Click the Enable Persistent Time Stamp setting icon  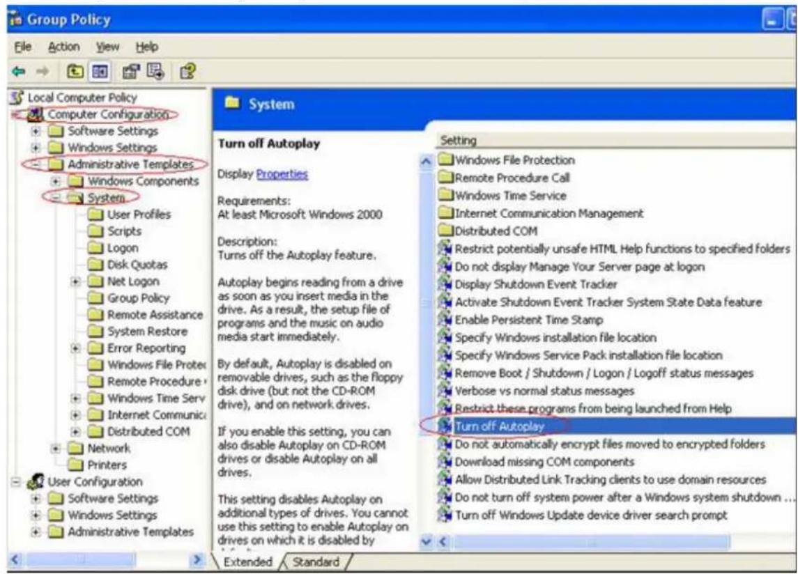point(446,320)
